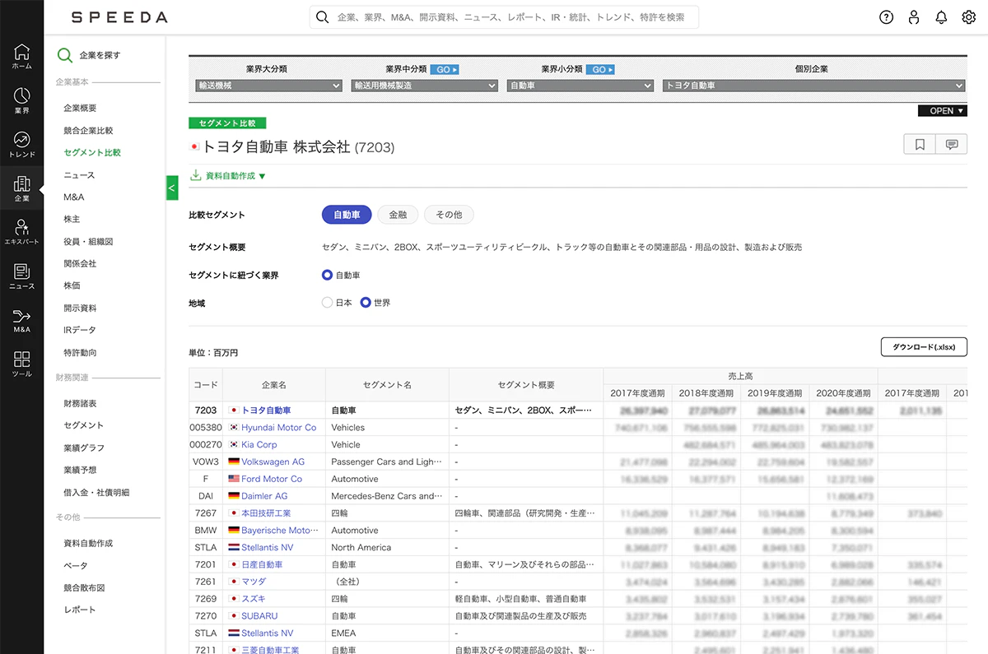Screen dimensions: 988x654
Task: Expand the 資料自動作成 dropdown arrow
Action: pyautogui.click(x=262, y=176)
